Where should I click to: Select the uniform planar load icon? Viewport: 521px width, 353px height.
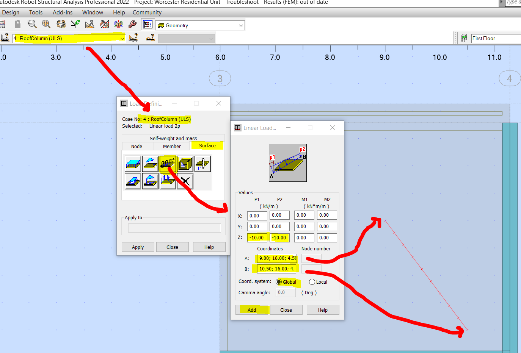[x=132, y=164]
